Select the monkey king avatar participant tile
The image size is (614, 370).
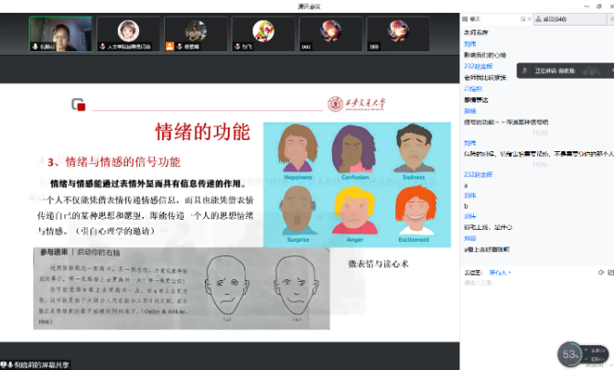pyautogui.click(x=264, y=34)
